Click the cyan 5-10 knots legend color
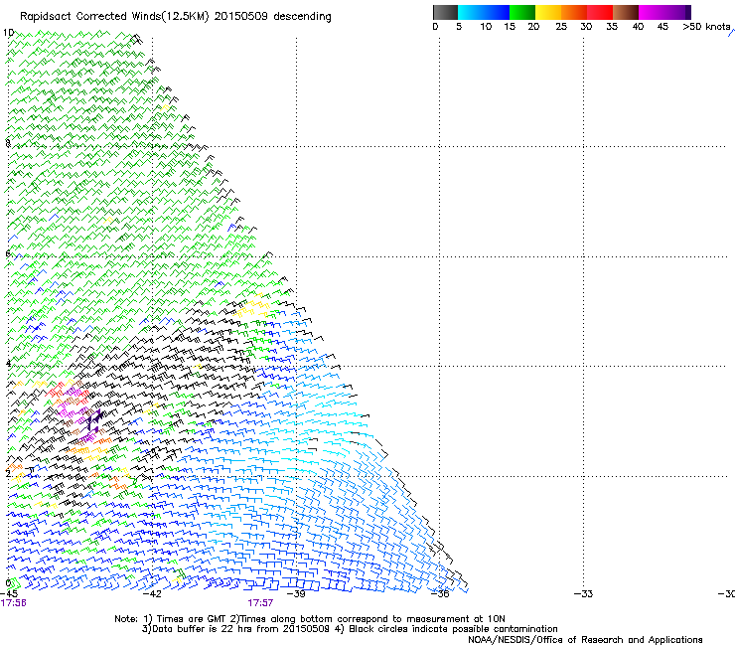Image resolution: width=735 pixels, height=646 pixels. (x=471, y=12)
